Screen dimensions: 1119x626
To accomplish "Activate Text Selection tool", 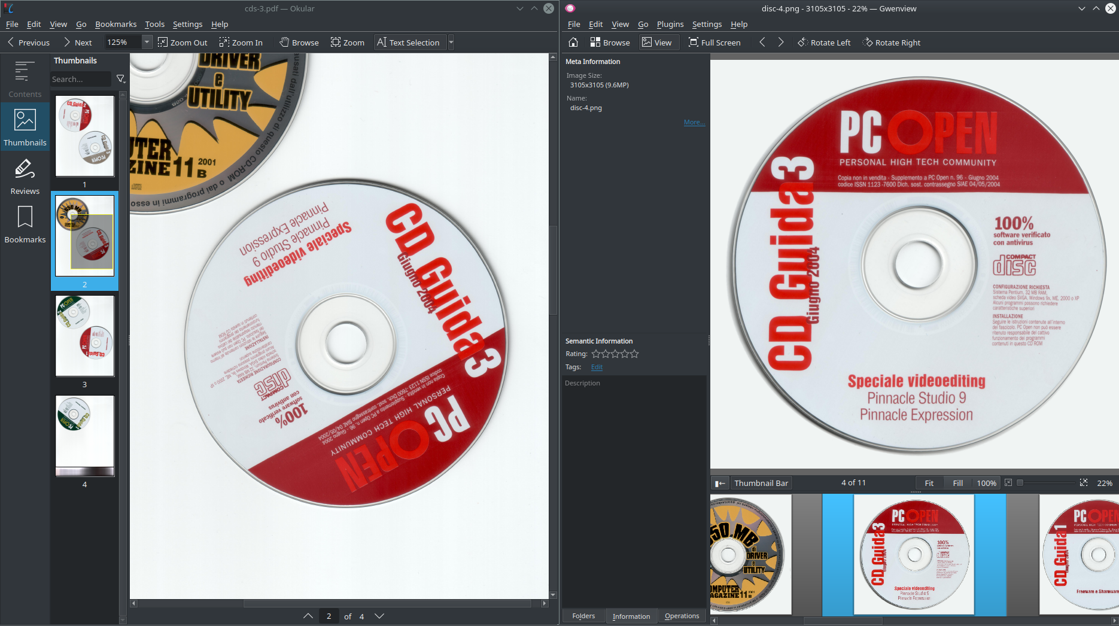I will click(x=409, y=42).
